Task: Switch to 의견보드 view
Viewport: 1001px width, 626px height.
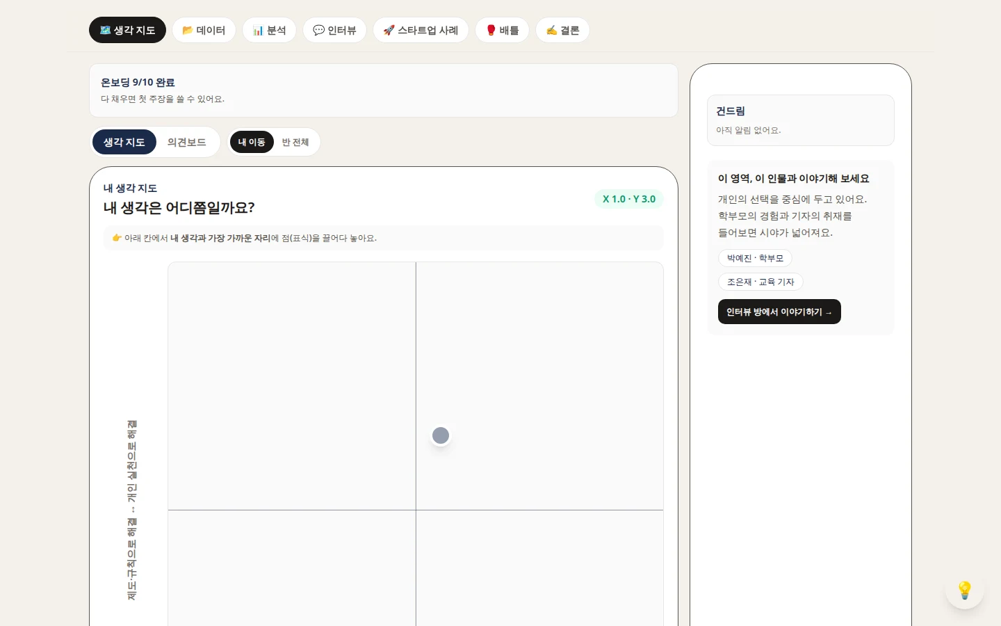Action: click(186, 142)
